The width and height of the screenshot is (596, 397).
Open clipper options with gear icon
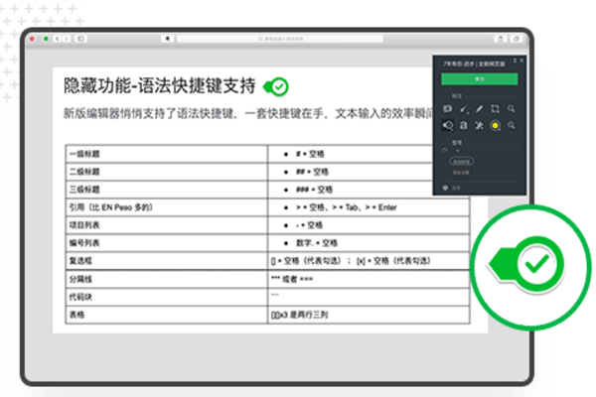445,187
